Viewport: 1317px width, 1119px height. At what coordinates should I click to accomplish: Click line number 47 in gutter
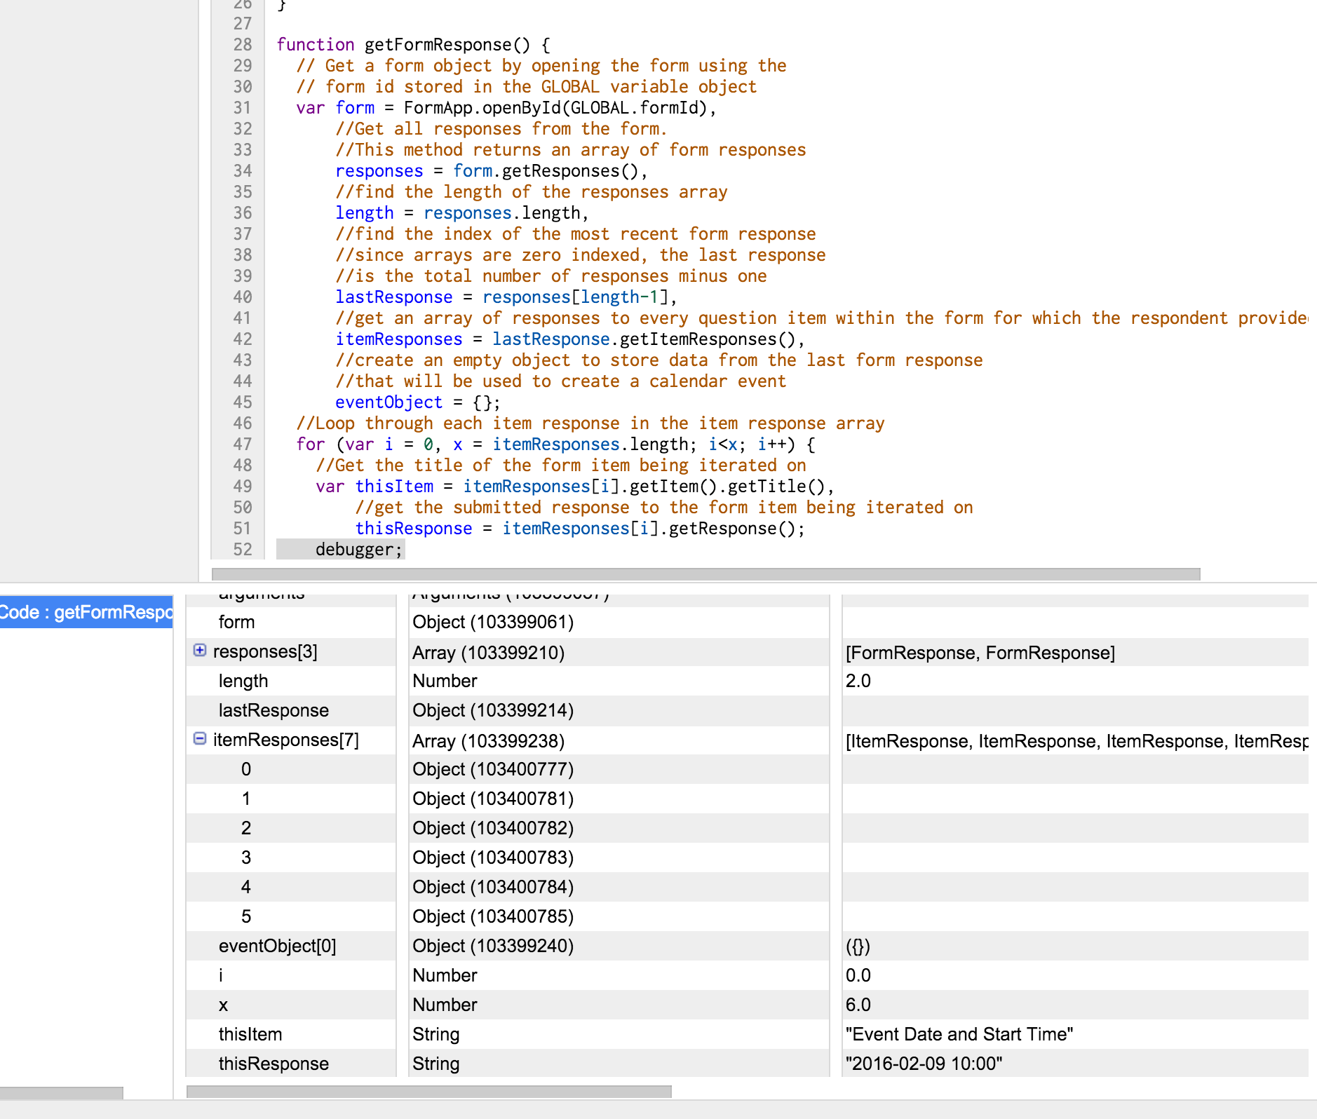click(243, 444)
